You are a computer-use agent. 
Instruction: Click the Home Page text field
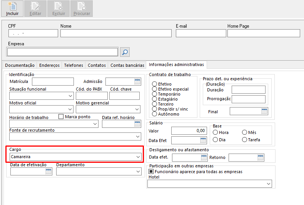tap(264, 33)
